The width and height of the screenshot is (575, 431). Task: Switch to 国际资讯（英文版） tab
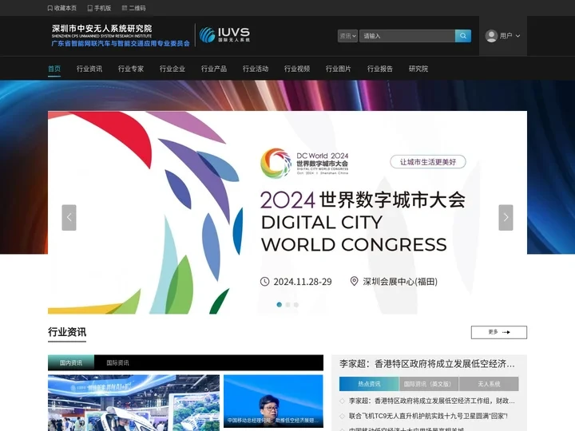[422, 384]
